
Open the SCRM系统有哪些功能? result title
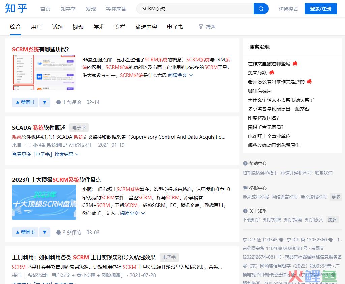click(x=40, y=49)
